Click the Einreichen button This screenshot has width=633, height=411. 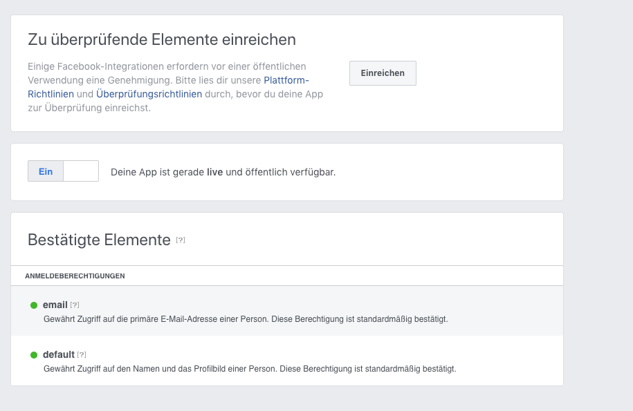pos(383,73)
